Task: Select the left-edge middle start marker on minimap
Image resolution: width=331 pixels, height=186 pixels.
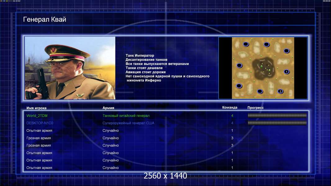Action: pos(239,65)
